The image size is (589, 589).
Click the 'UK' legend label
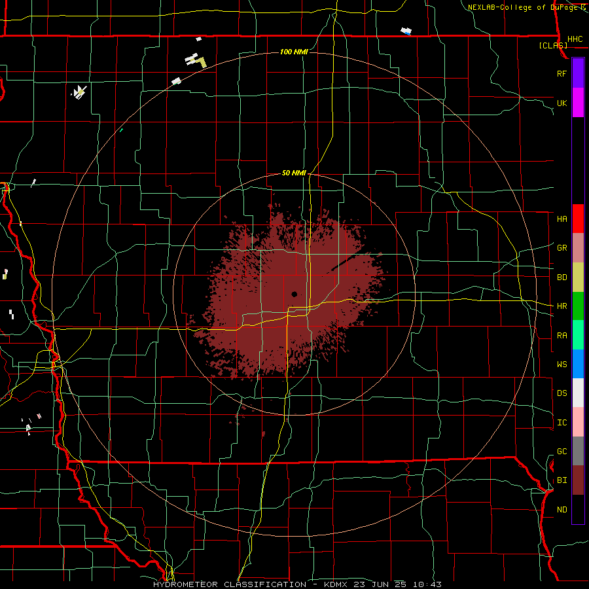pos(562,103)
